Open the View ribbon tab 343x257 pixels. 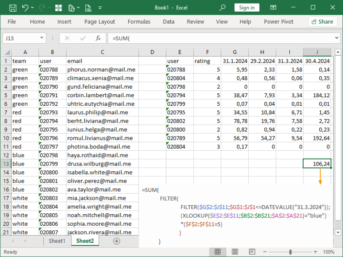pos(222,21)
